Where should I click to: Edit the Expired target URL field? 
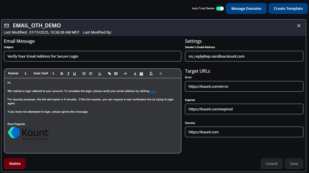pyautogui.click(x=244, y=109)
